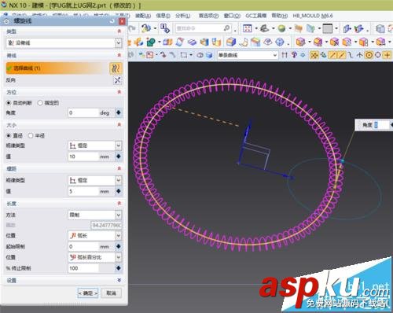Click the reverse direction icon beside 反向
Screen dimensions: 393x313
pyautogui.click(x=118, y=80)
